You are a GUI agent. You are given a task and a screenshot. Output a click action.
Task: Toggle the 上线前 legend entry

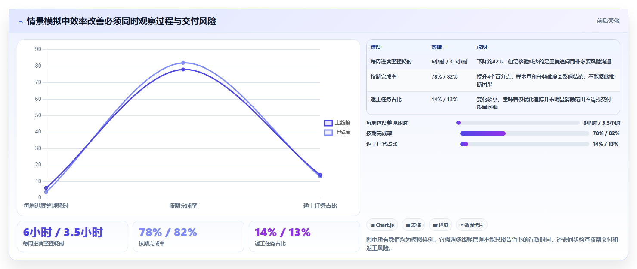coord(337,123)
